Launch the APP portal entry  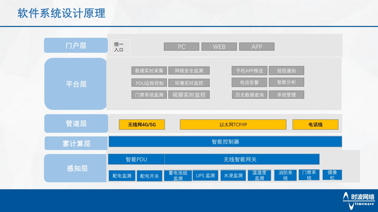257,47
